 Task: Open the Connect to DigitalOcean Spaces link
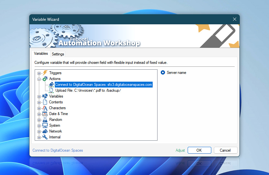click(58, 150)
